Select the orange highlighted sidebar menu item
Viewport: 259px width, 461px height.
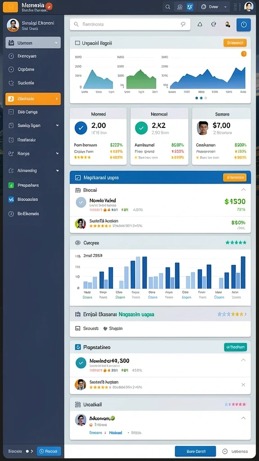coord(33,99)
